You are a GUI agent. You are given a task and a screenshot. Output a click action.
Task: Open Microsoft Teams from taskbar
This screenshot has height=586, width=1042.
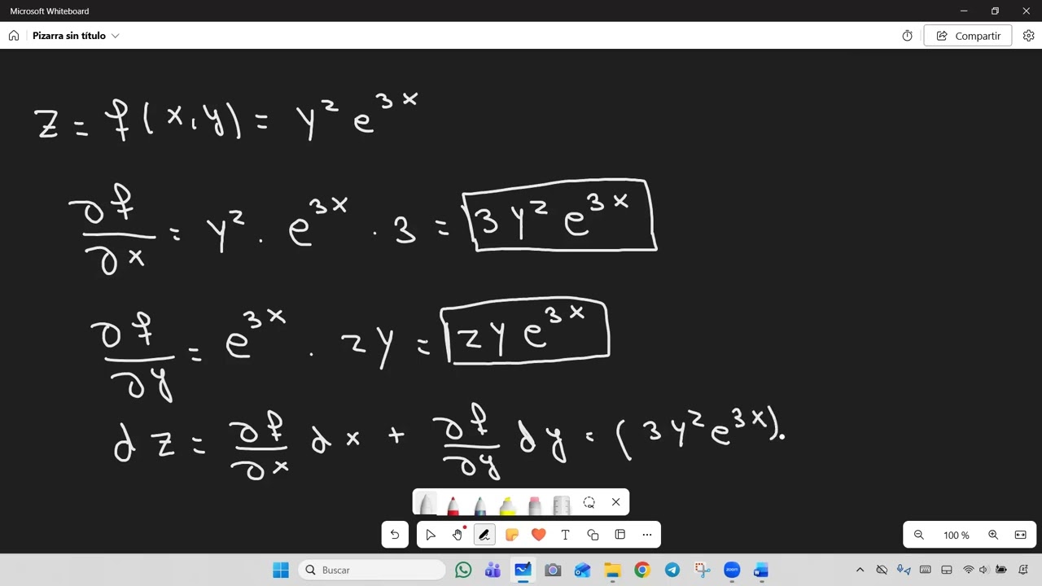tap(493, 570)
